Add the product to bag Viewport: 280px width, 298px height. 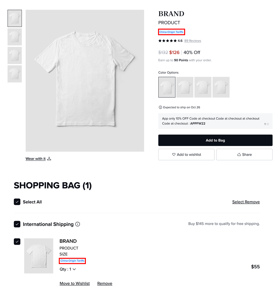pyautogui.click(x=215, y=140)
